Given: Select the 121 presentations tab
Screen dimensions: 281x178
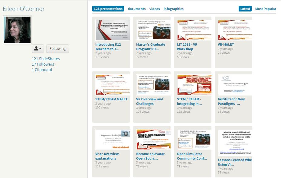Looking at the screenshot, I should pyautogui.click(x=108, y=9).
